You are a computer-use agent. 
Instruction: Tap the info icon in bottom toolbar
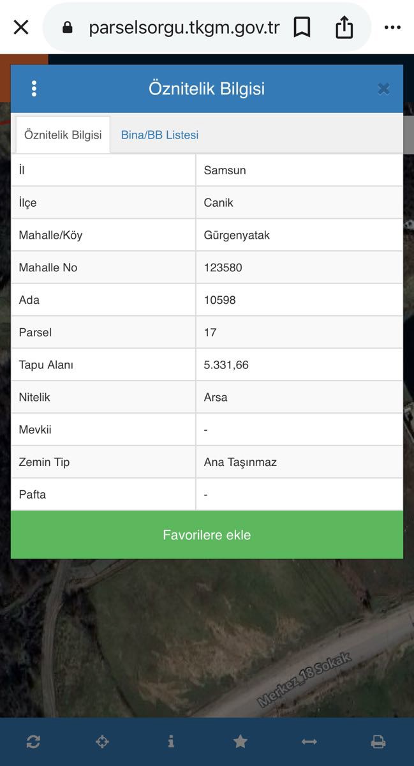tap(171, 741)
